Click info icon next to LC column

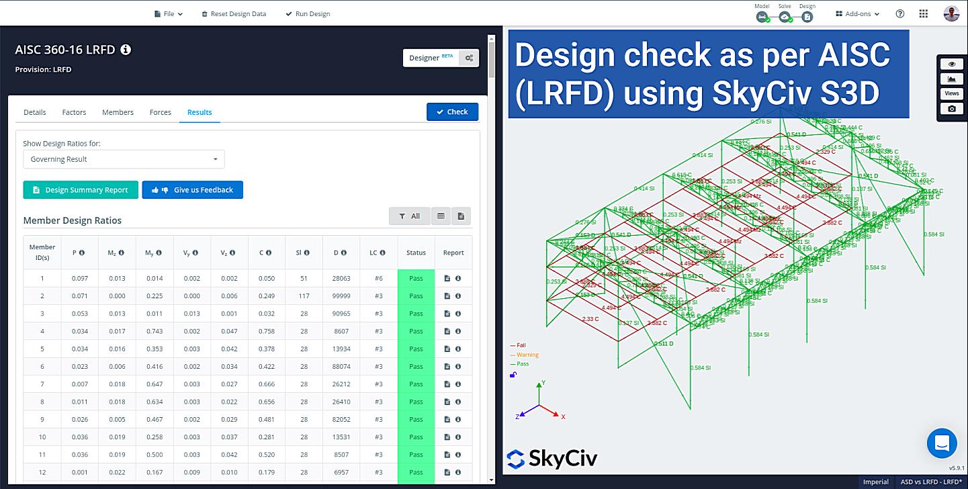(x=383, y=253)
